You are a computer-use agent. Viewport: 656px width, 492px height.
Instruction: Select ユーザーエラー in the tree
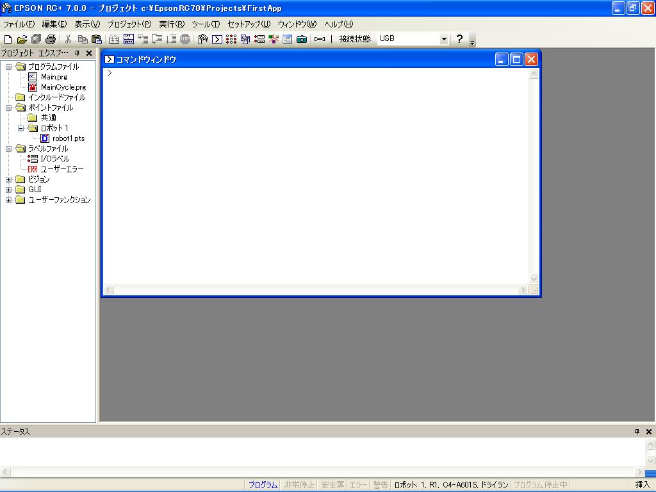point(62,169)
